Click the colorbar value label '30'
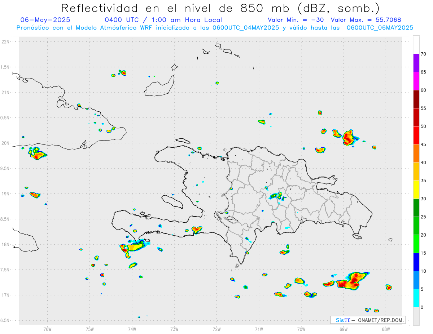433x334 pixels. (x=423, y=199)
